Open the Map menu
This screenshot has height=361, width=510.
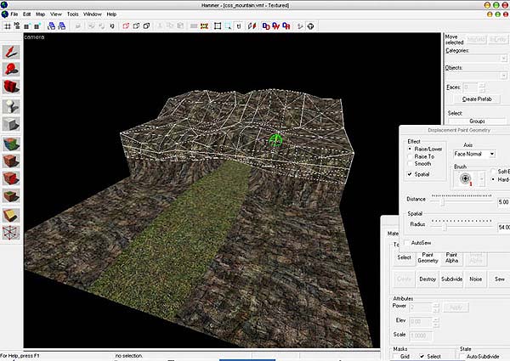point(40,14)
